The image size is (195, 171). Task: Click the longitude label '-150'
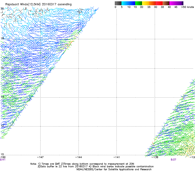pyautogui.click(x=3, y=157)
